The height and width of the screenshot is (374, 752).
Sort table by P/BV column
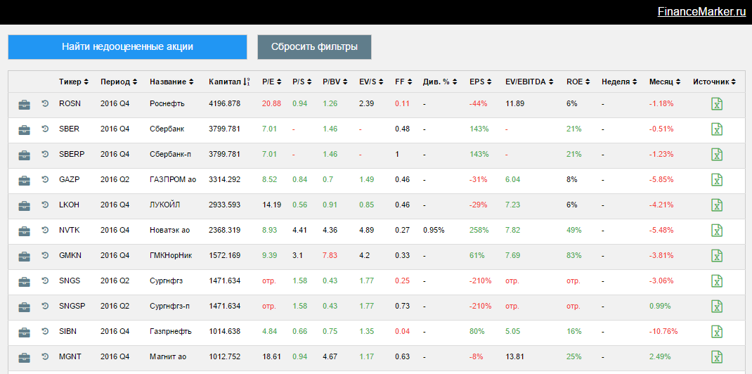pyautogui.click(x=335, y=82)
